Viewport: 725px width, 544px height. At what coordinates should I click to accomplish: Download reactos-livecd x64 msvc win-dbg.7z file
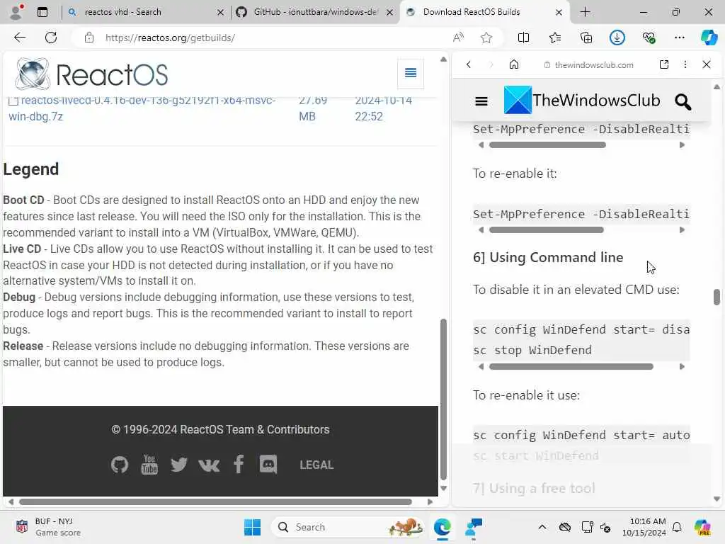(x=142, y=108)
